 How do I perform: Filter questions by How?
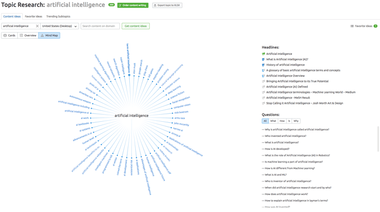[x=282, y=121]
